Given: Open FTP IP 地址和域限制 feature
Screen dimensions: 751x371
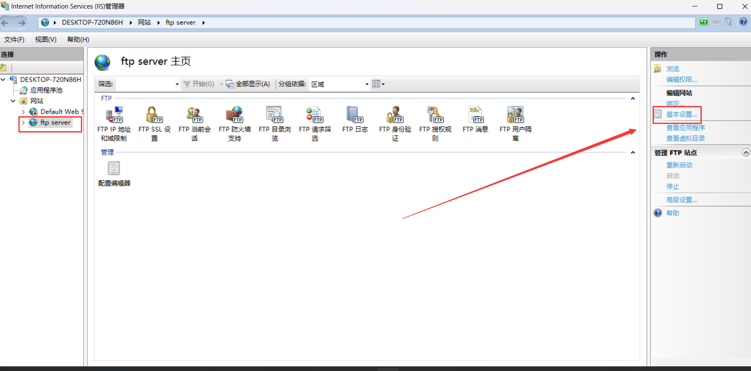Looking at the screenshot, I should 114,124.
